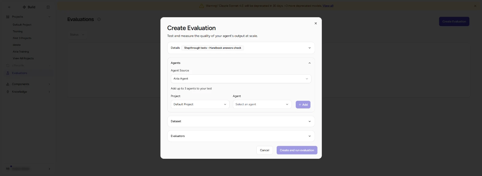Close the Create Evaluation dialog
The height and width of the screenshot is (176, 482).
pyautogui.click(x=315, y=23)
